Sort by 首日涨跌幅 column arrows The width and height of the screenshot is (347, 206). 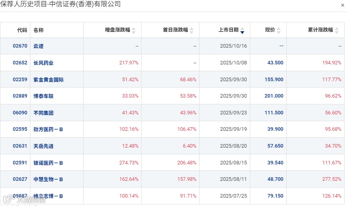tap(191, 30)
